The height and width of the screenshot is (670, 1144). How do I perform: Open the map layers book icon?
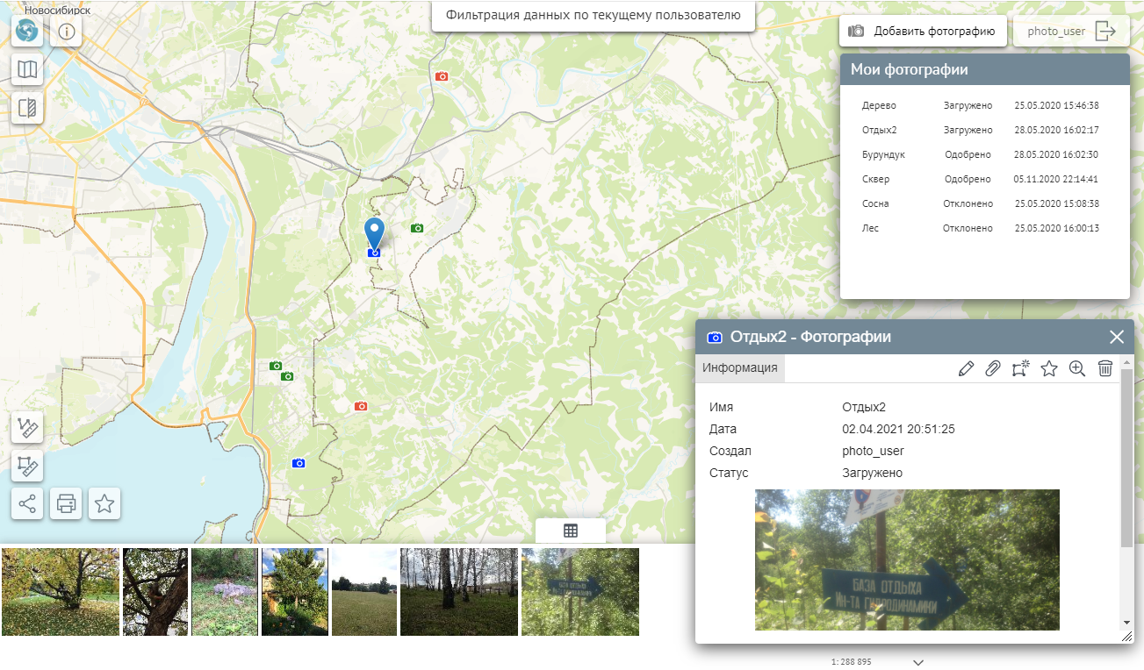pyautogui.click(x=27, y=69)
